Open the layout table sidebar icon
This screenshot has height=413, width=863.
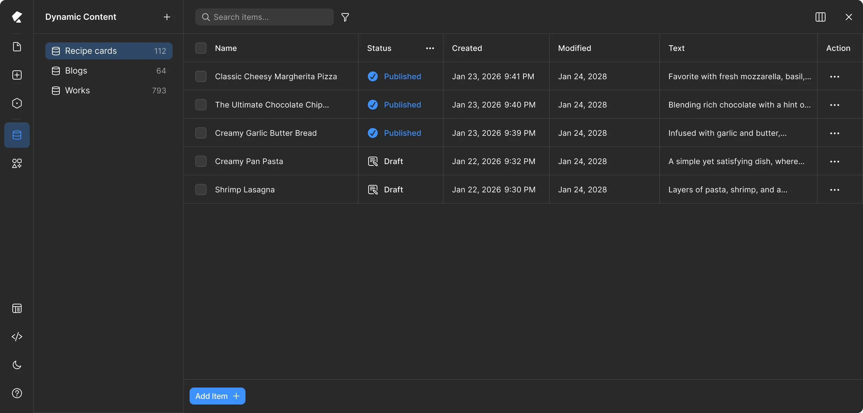[17, 308]
